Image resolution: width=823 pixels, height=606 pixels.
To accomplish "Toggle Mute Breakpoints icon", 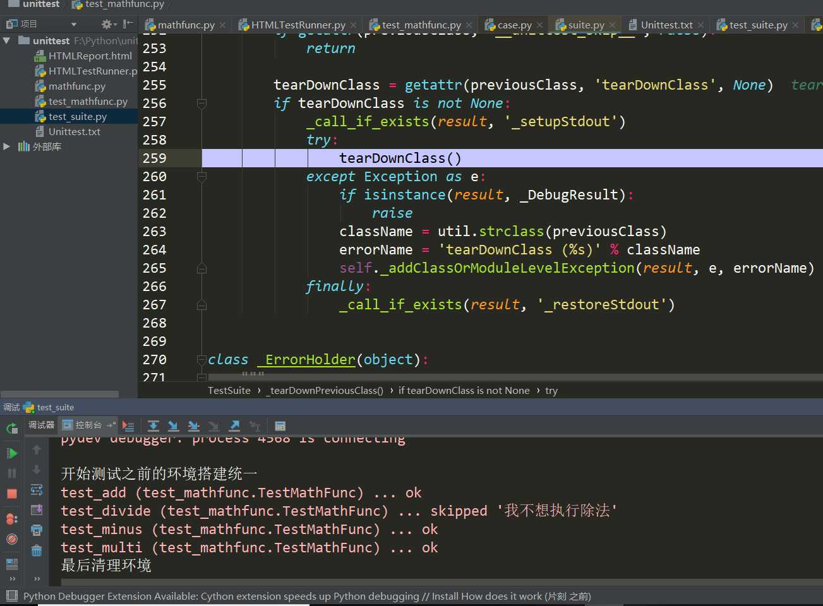I will click(12, 539).
